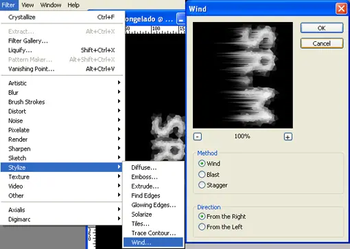Choose Solarize from Stylize submenu
The height and width of the screenshot is (249, 350).
tap(153, 215)
